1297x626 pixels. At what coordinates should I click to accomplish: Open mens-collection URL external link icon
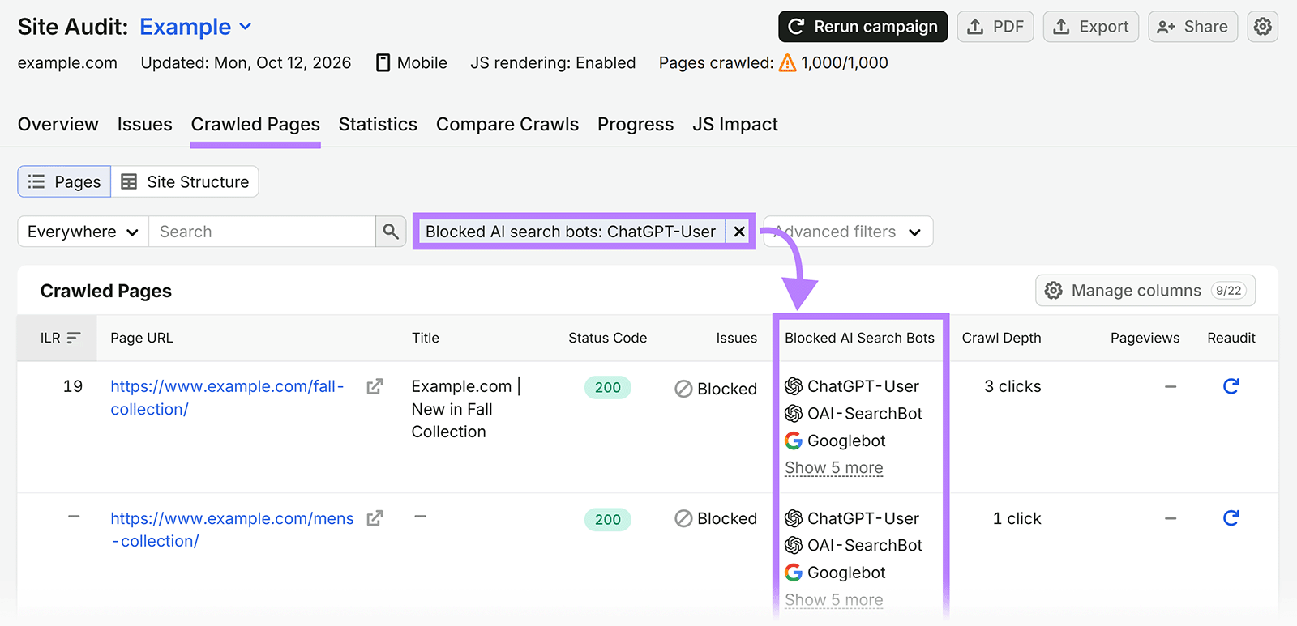375,518
